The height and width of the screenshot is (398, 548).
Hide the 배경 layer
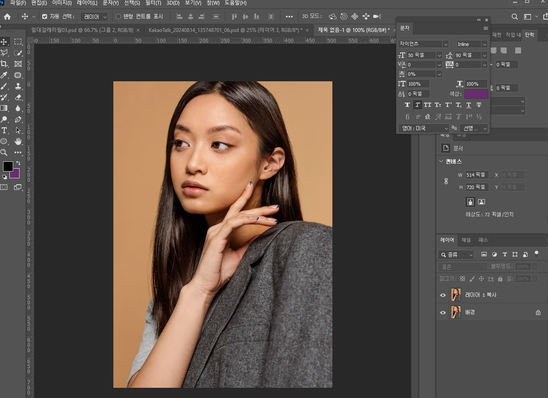443,312
